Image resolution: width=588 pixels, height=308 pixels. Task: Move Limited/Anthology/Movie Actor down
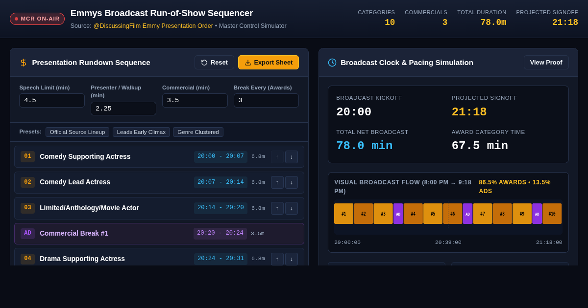tap(292, 208)
